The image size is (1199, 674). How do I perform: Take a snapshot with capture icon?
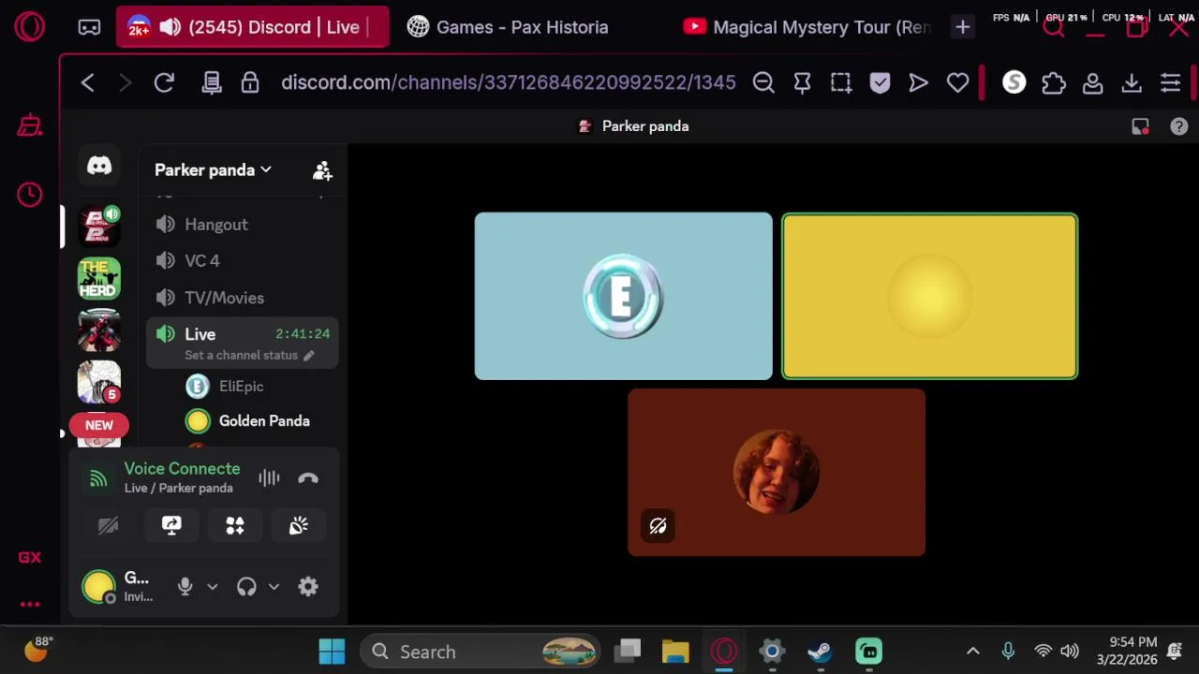[841, 82]
